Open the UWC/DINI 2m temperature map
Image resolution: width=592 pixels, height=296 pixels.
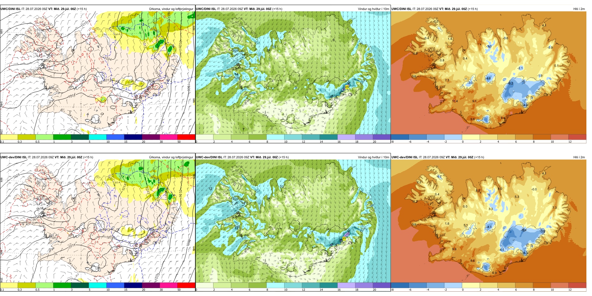pyautogui.click(x=489, y=73)
